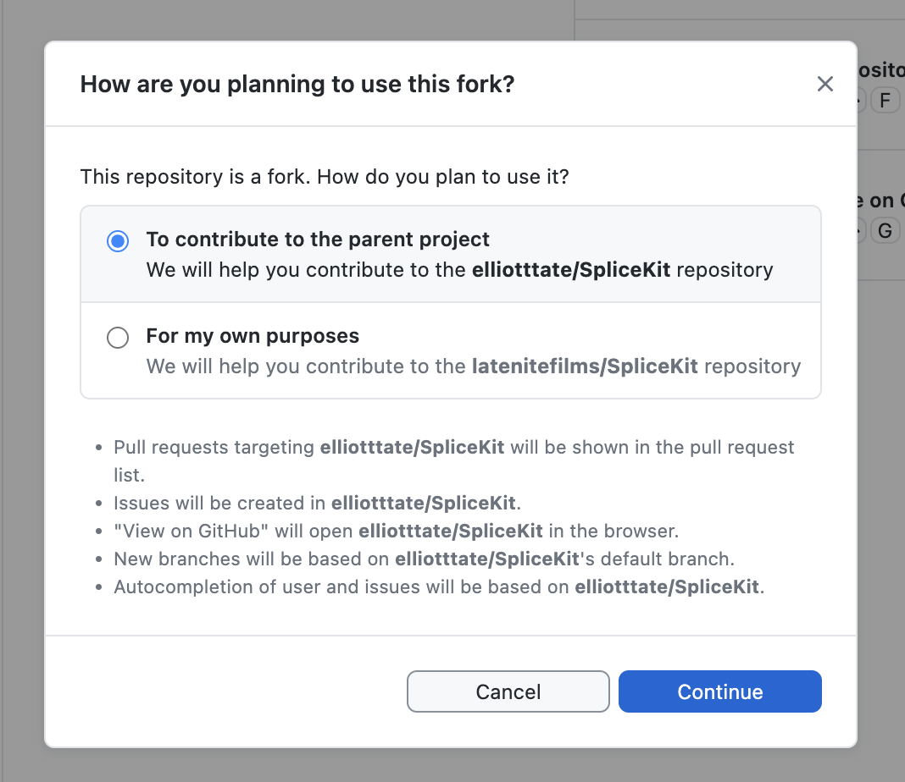This screenshot has width=905, height=782.
Task: Click the partially hidden key badge beside F
Action: 860,101
